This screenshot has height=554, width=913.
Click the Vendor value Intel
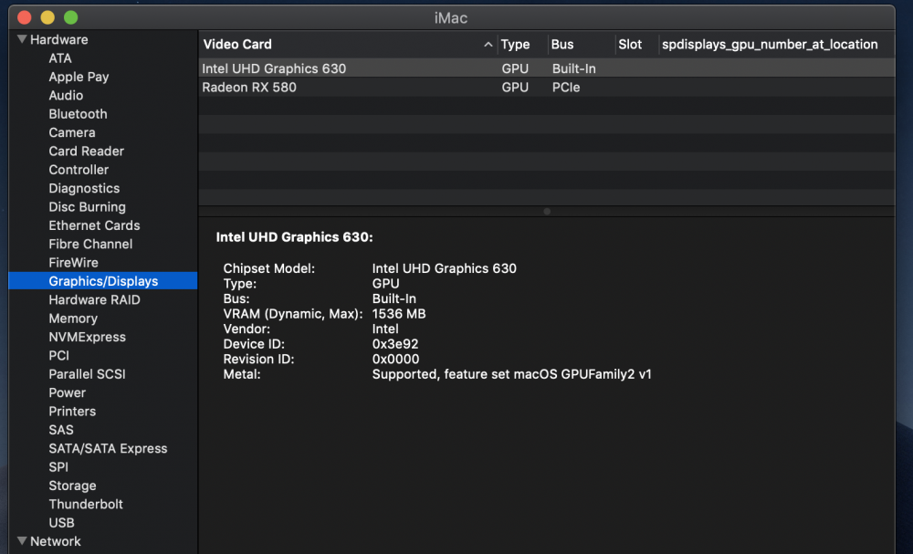pos(385,329)
